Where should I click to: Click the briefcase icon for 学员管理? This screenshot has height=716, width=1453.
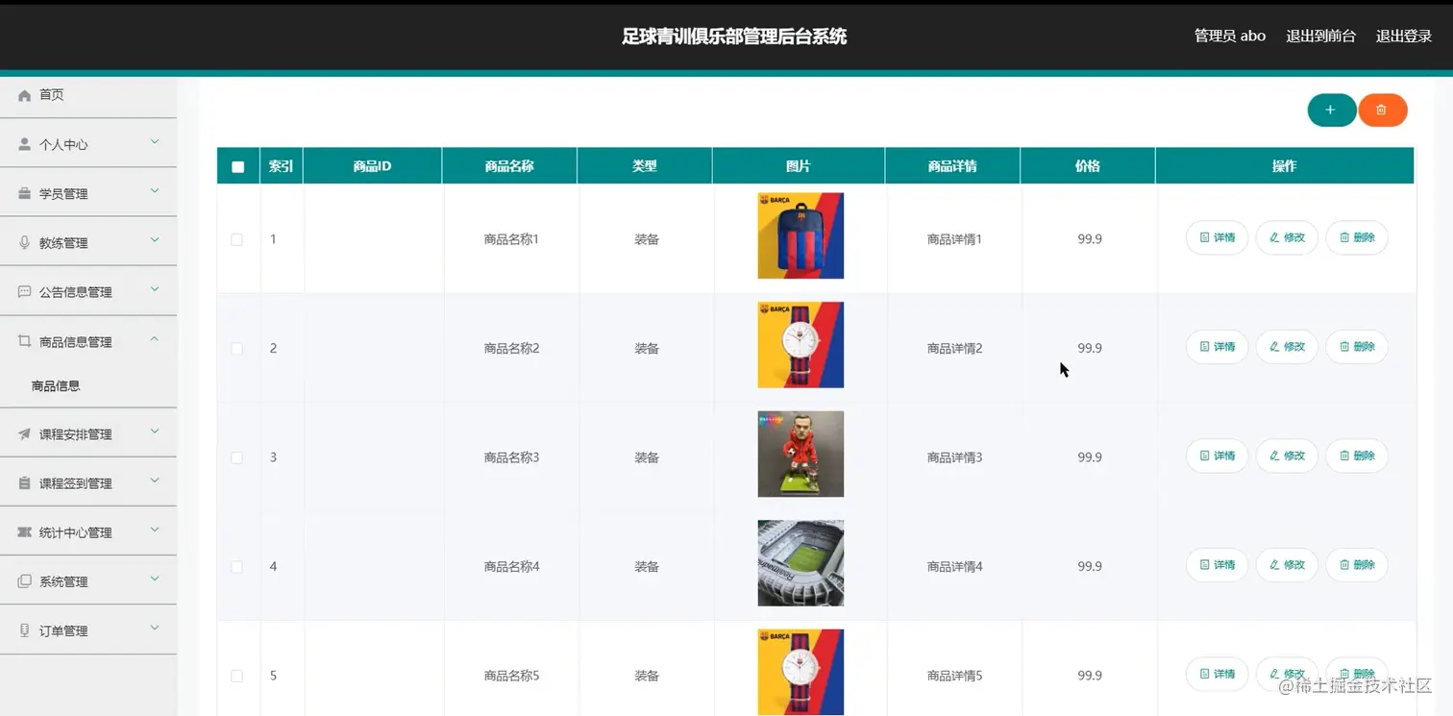25,193
